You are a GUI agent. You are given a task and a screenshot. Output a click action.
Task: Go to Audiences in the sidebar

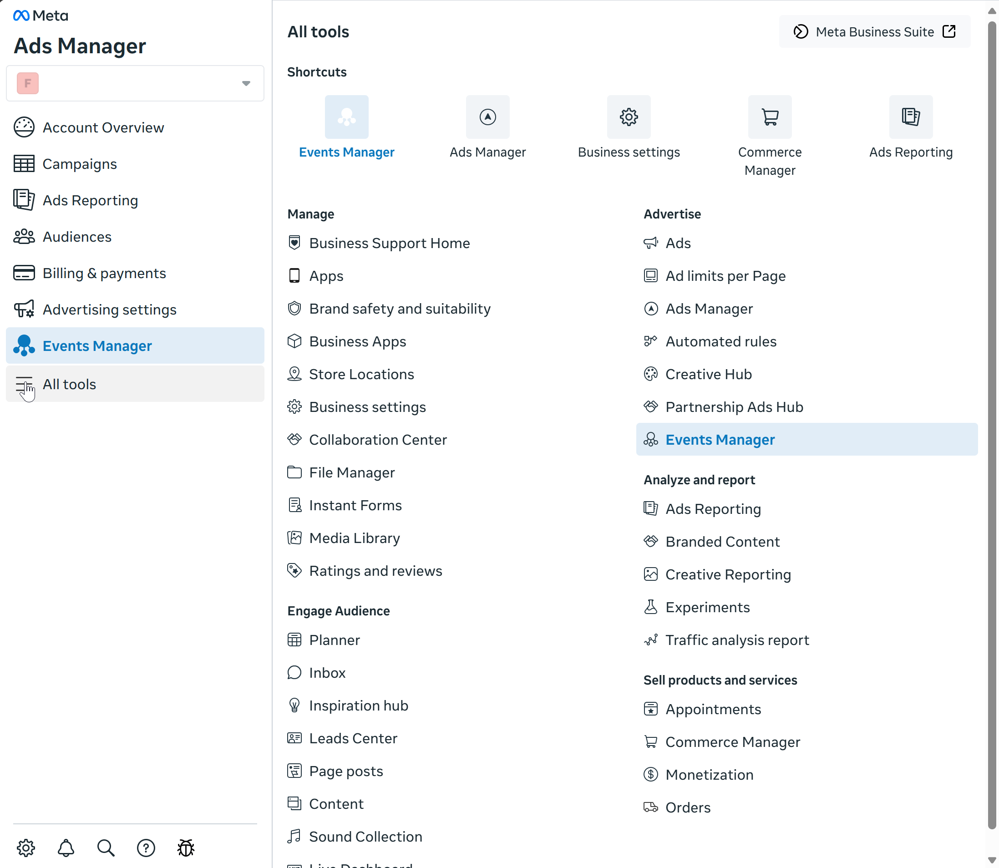pyautogui.click(x=77, y=237)
